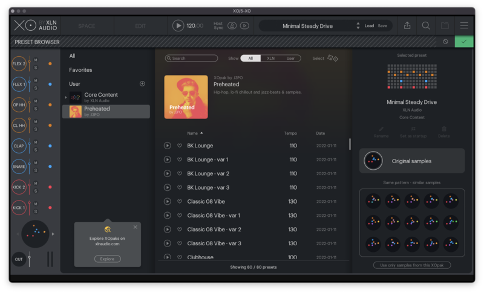
Task: Switch to the SPACE tab
Action: (87, 26)
